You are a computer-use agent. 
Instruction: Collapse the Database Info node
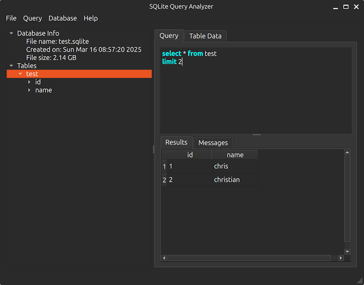11,33
